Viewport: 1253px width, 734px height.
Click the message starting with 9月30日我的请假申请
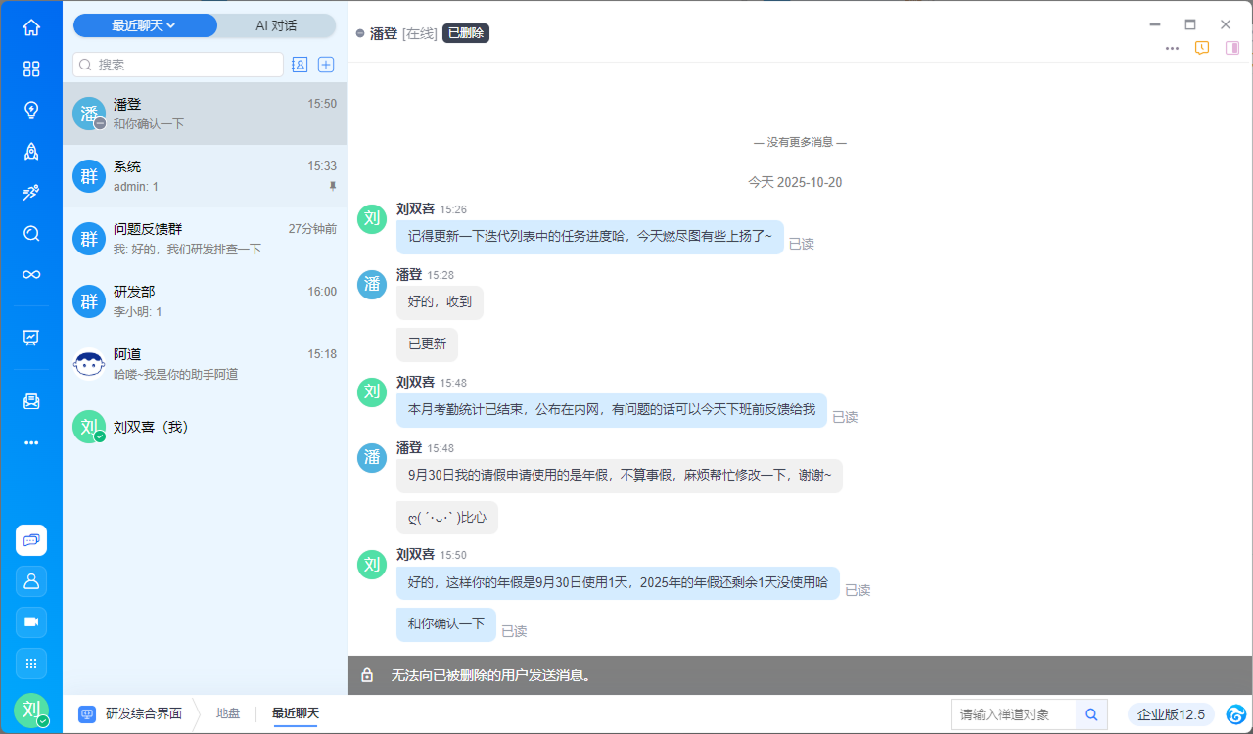[x=620, y=476]
